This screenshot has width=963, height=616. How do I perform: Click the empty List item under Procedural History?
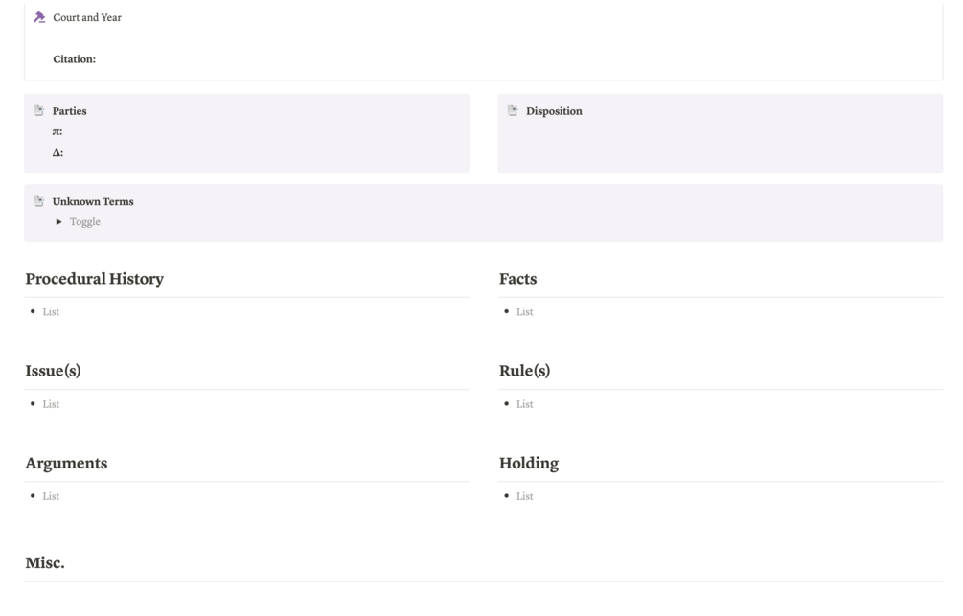click(x=52, y=312)
